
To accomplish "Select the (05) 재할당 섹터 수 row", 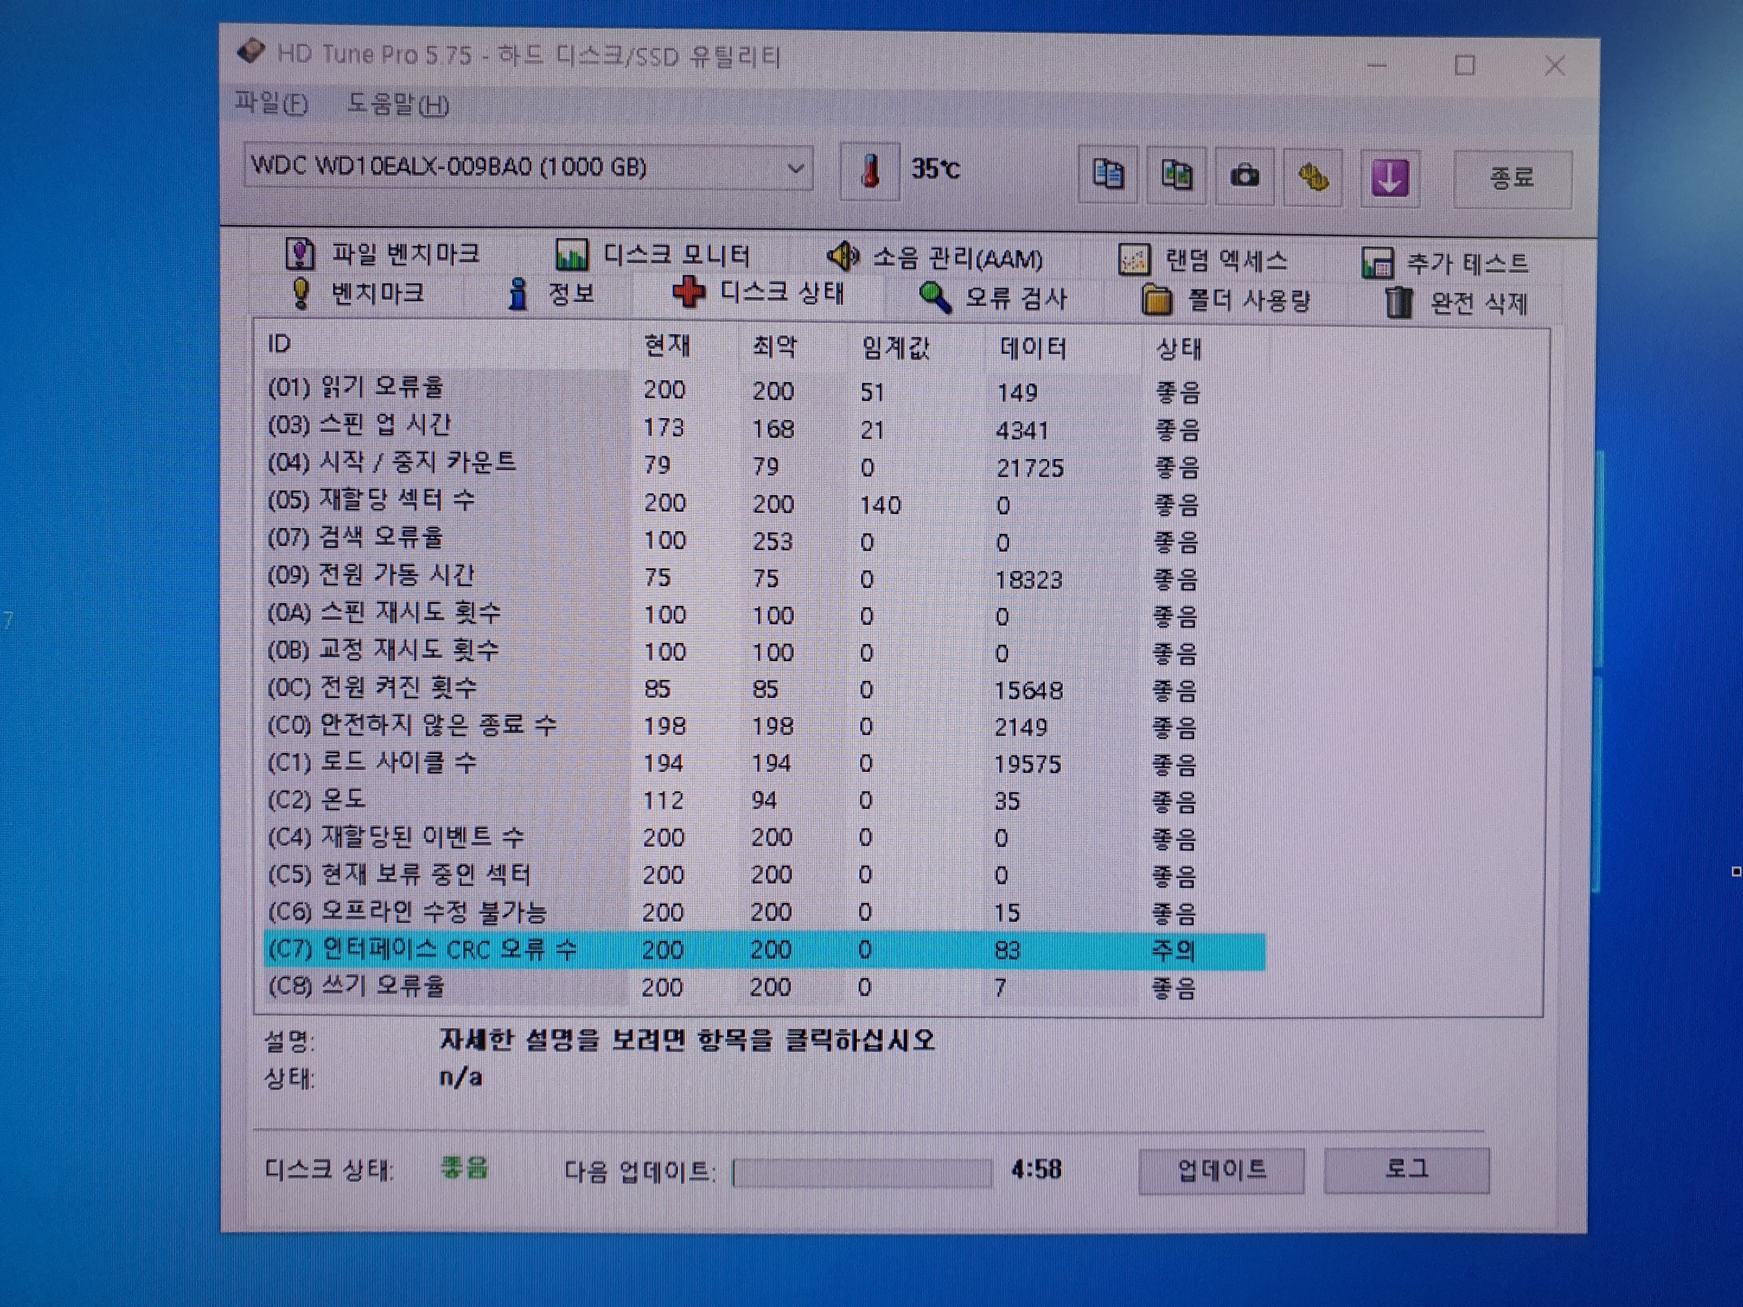I will [x=765, y=503].
